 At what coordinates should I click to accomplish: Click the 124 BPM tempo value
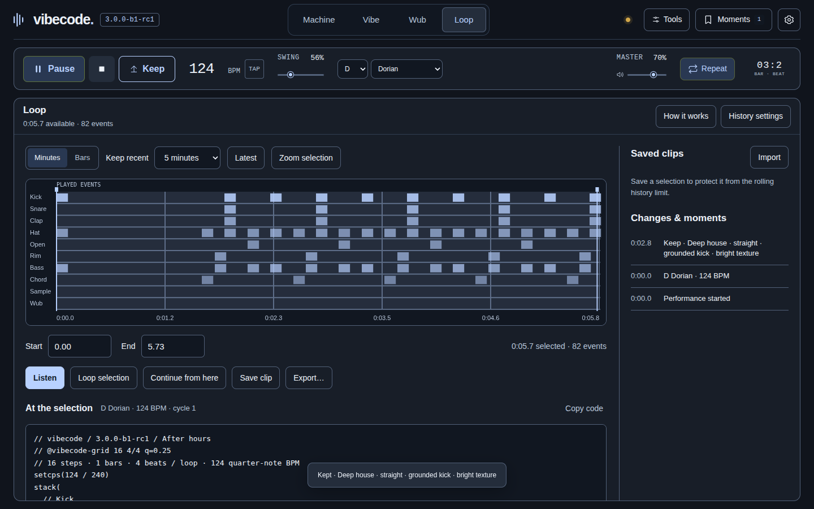[x=201, y=68]
